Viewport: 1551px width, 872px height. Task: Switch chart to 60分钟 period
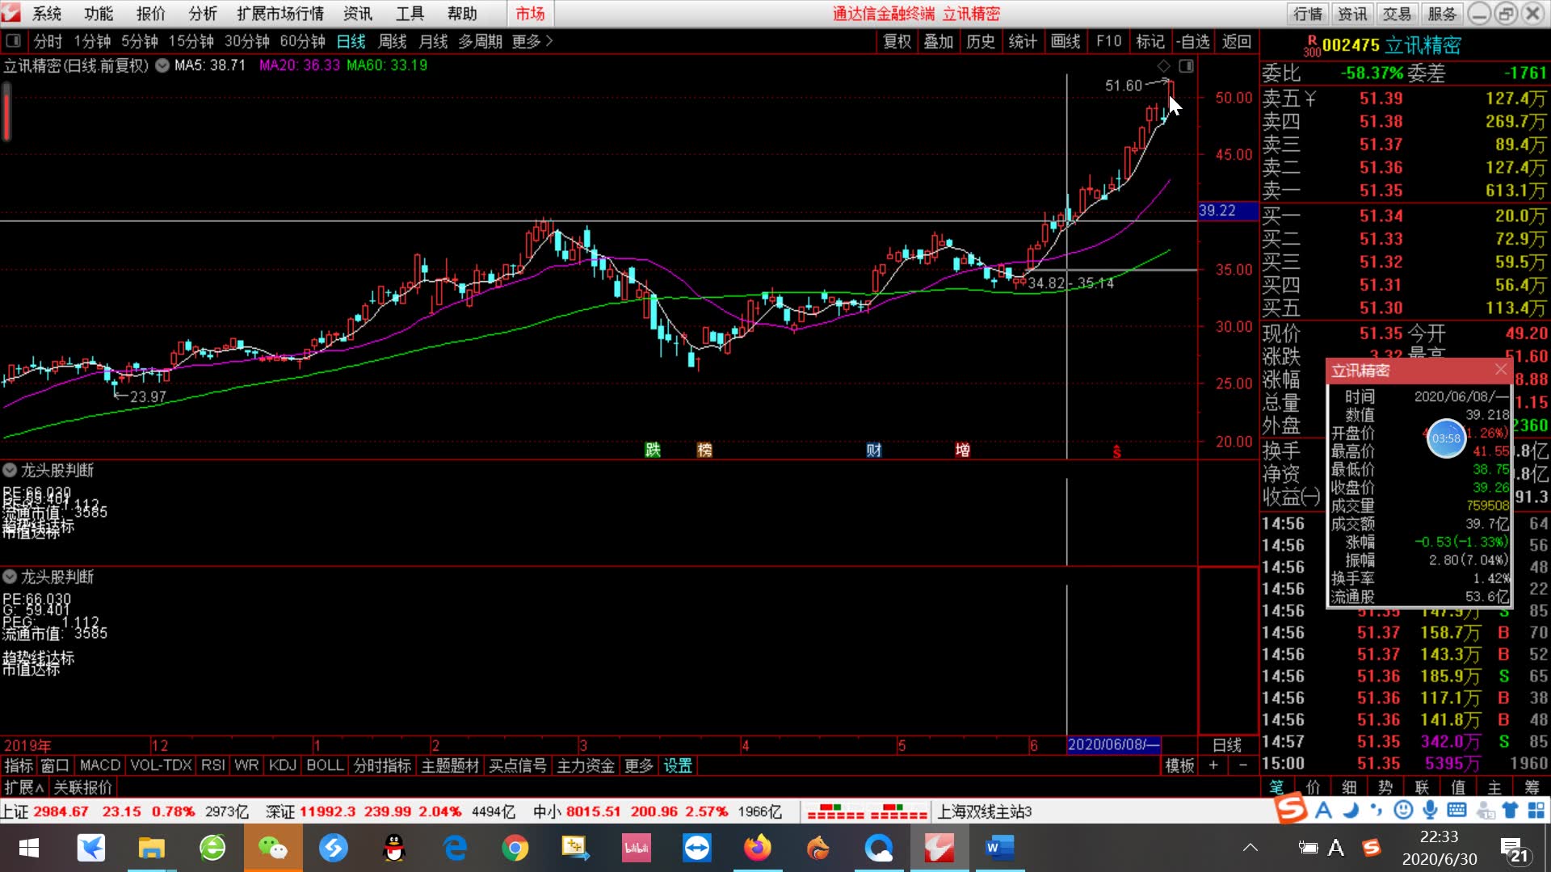pos(303,41)
